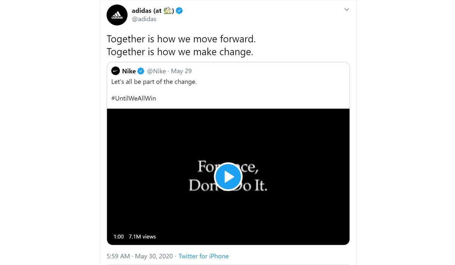Click the Nike account name
The width and height of the screenshot is (455, 265).
pos(129,71)
